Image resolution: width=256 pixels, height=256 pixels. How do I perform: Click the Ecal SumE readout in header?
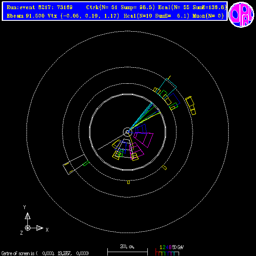(x=193, y=7)
